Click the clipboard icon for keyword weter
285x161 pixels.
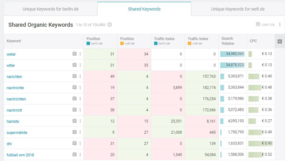74,54
